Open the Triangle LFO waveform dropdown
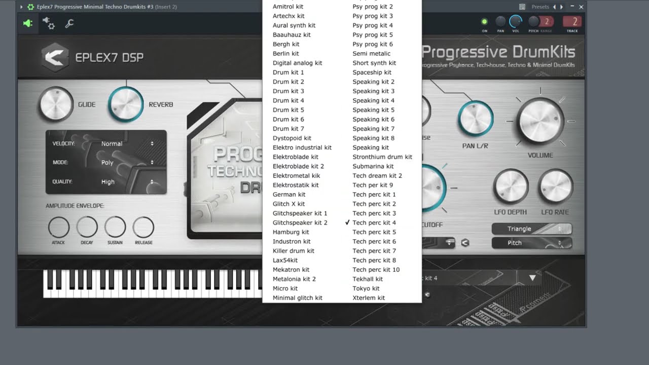649x365 pixels. tap(531, 229)
